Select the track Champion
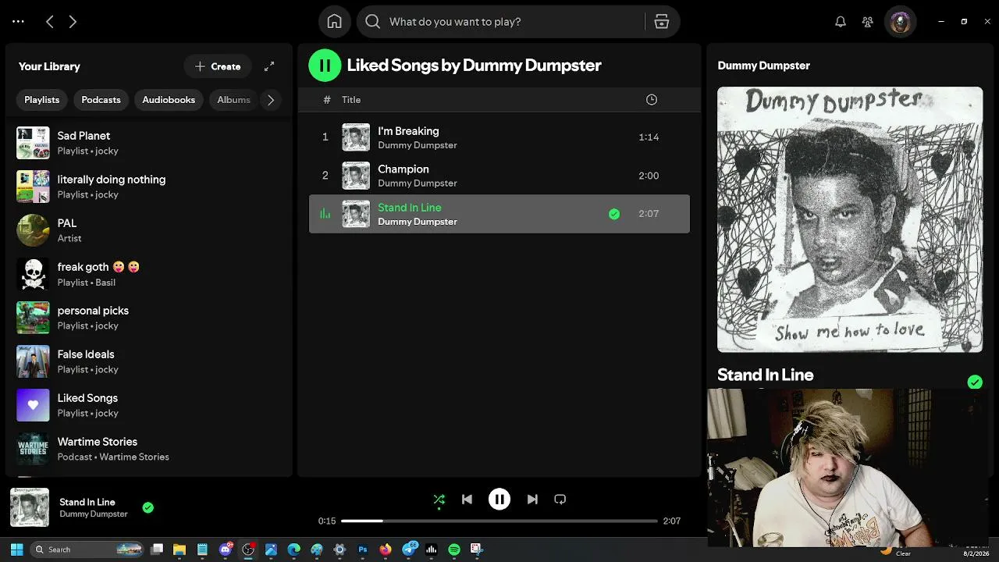Screen dimensions: 999x562 [x=499, y=176]
